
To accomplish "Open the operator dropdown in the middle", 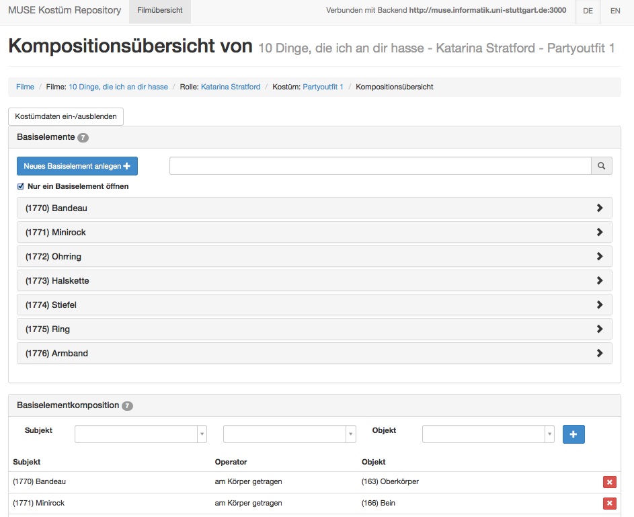I will coord(290,434).
